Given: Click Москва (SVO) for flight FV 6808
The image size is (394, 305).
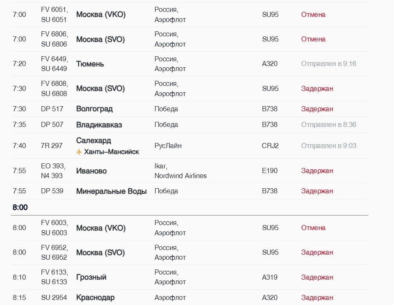Looking at the screenshot, I should tap(100, 88).
